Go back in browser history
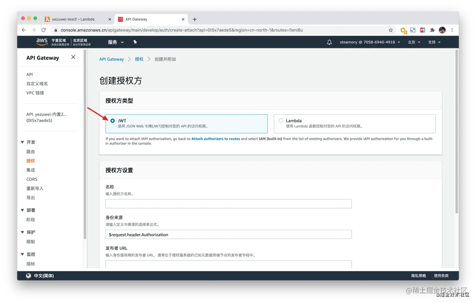476x303 pixels. click(x=24, y=30)
